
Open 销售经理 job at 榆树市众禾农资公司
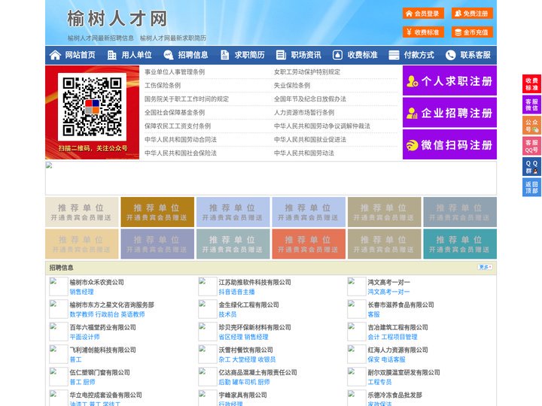tap(81, 292)
